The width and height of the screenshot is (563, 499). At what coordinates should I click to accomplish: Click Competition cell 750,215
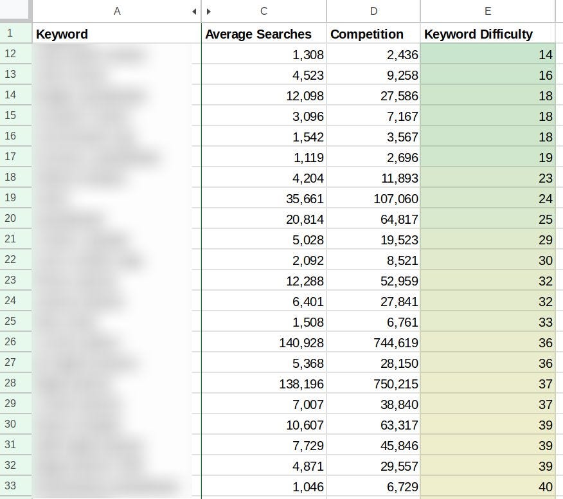373,383
